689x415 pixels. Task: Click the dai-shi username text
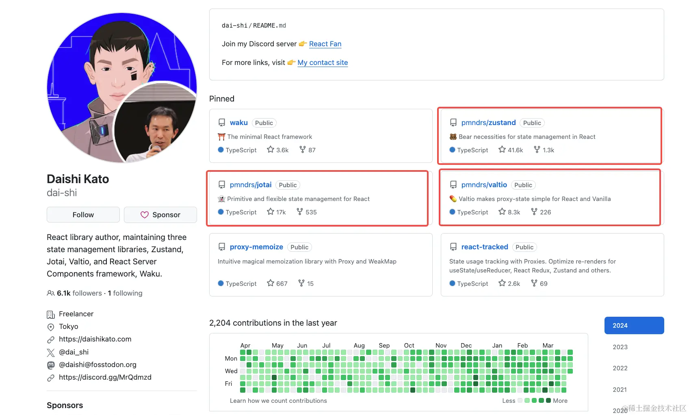[62, 193]
